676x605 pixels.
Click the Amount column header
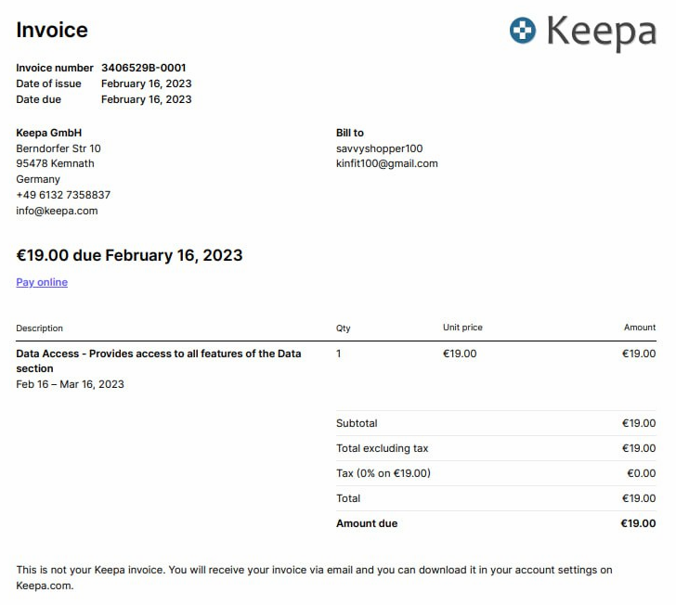640,328
